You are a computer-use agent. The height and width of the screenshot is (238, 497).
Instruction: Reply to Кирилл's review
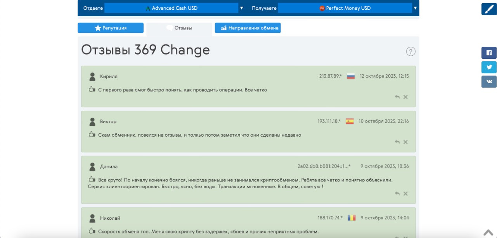click(397, 97)
